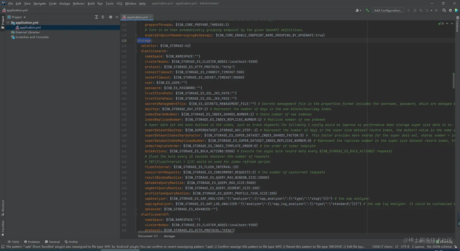Click Run with Coverage icon

421,10
